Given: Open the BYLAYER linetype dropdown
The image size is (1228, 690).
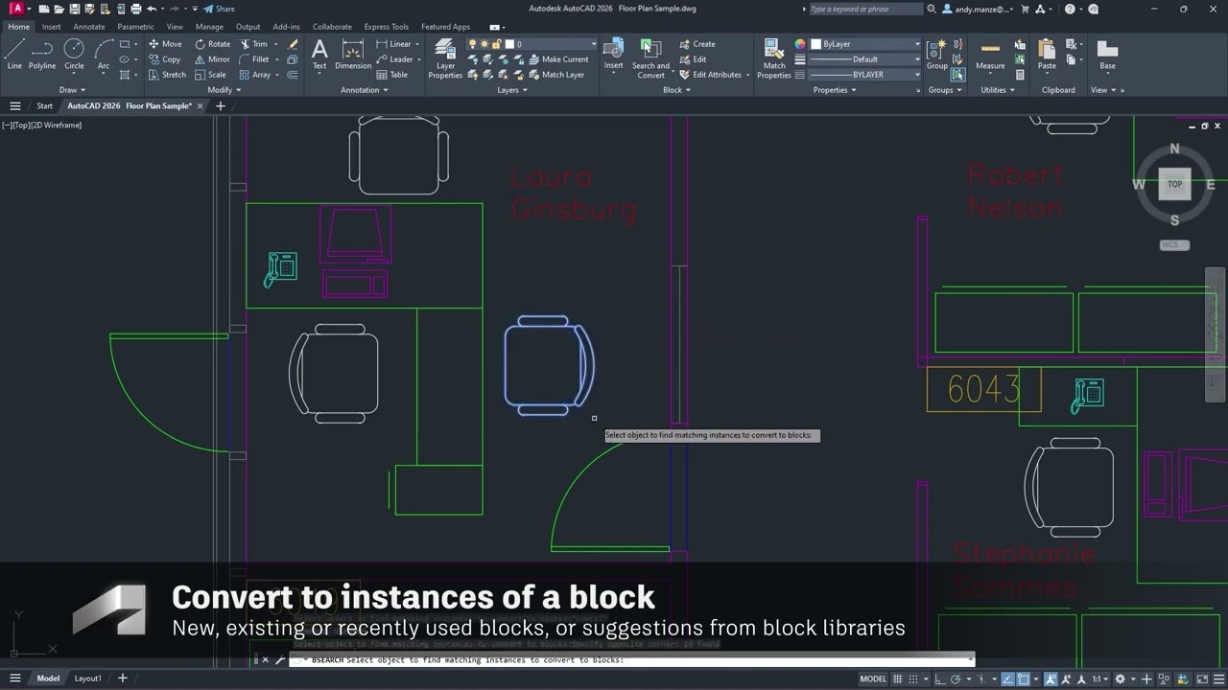Looking at the screenshot, I should pyautogui.click(x=864, y=75).
